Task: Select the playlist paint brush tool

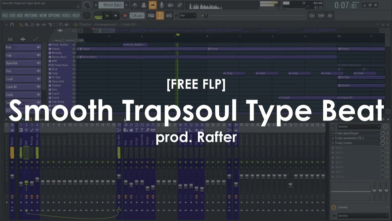Action: [27, 25]
